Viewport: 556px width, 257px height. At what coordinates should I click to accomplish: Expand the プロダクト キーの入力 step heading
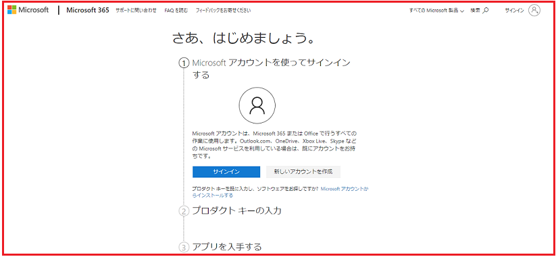(x=236, y=211)
